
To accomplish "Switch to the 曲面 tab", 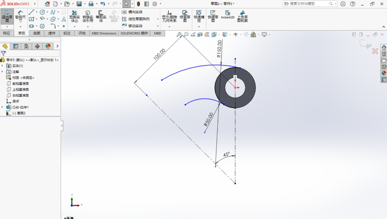I will pyautogui.click(x=37, y=33).
